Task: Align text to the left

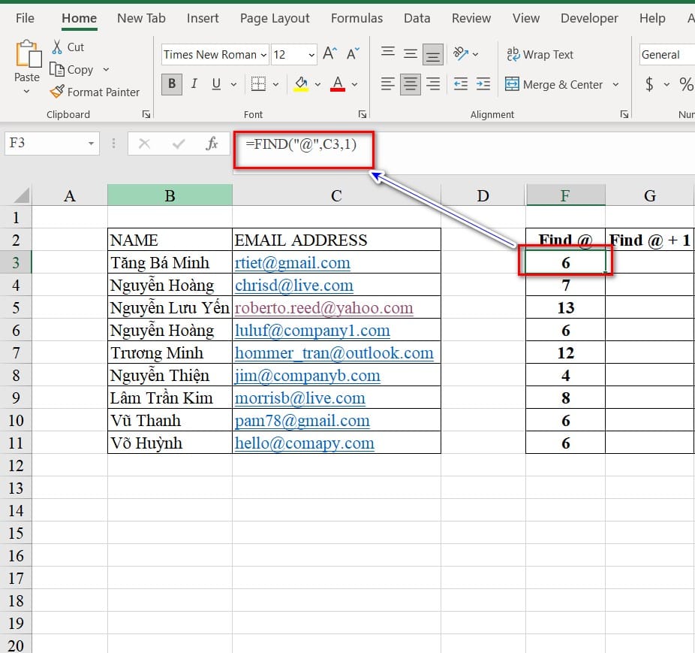Action: [388, 84]
